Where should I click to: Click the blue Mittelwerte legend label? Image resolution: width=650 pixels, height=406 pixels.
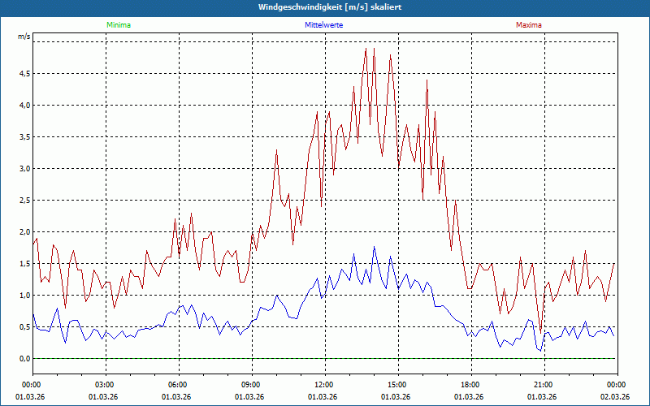coord(323,25)
